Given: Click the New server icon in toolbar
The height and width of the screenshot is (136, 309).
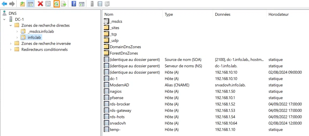Looking at the screenshot, I should [x=92, y=4].
